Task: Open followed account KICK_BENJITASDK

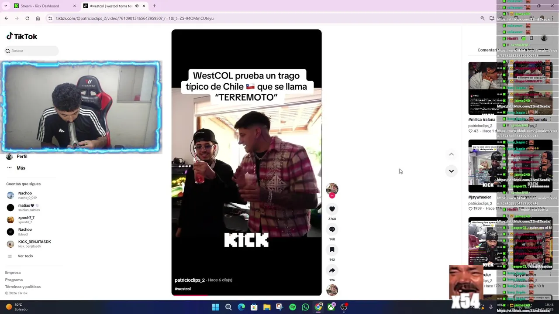Action: point(29,244)
